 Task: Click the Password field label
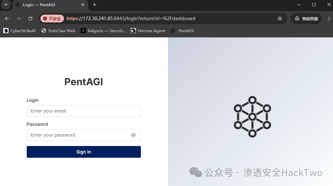[x=37, y=124]
